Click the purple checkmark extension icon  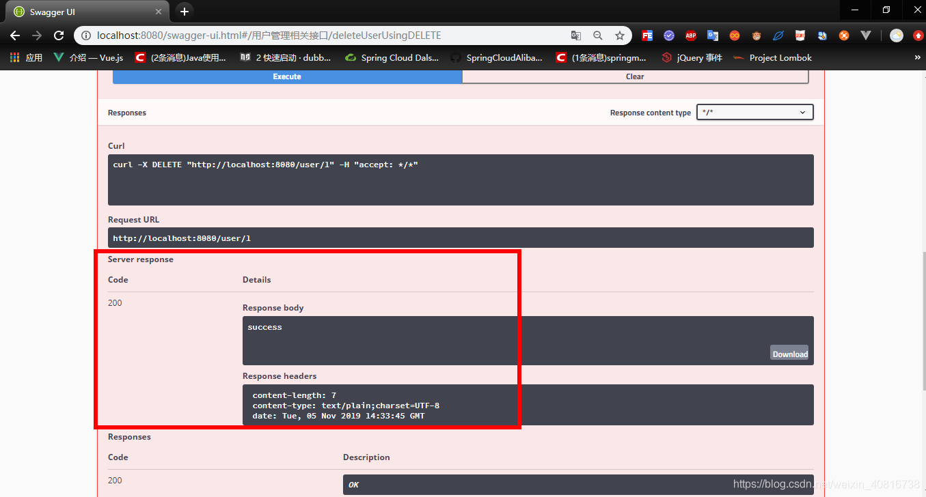coord(669,35)
